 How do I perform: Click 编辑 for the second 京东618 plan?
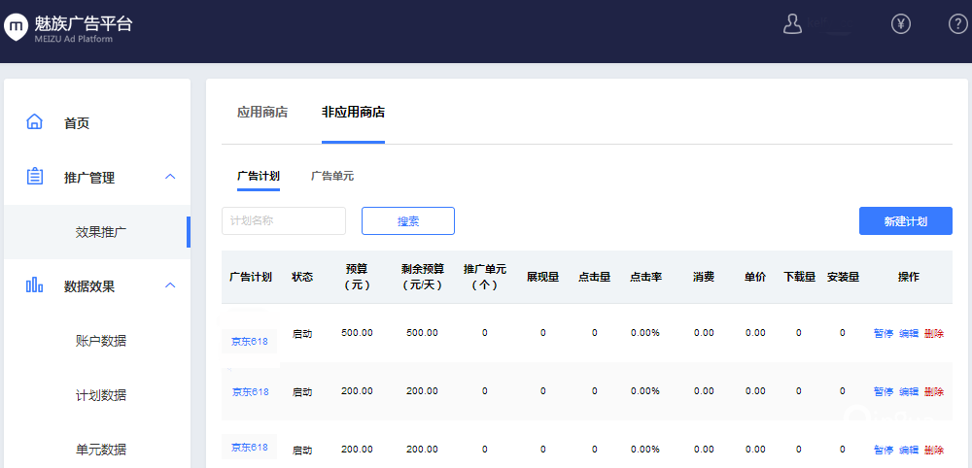(908, 391)
